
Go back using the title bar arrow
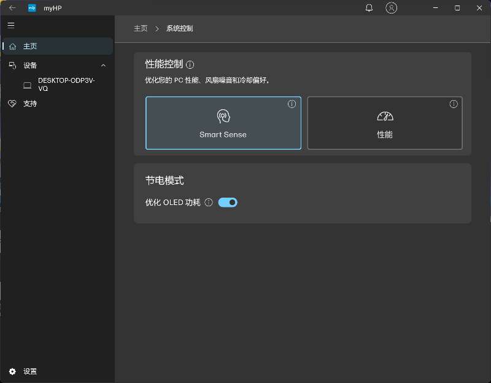[x=12, y=8]
